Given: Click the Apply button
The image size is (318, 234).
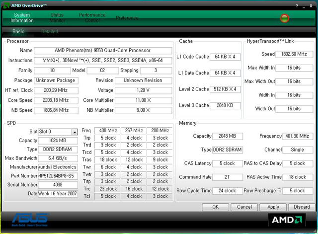Looking at the screenshot, I should click(273, 207).
